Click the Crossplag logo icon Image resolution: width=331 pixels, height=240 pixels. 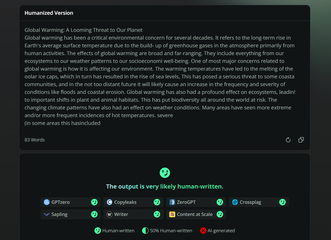coord(235,202)
